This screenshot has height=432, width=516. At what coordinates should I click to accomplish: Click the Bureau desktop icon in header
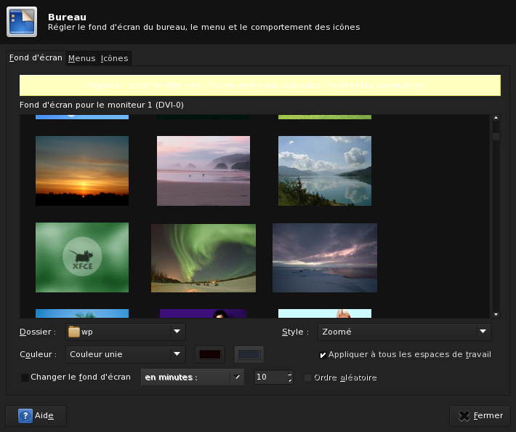click(x=22, y=22)
